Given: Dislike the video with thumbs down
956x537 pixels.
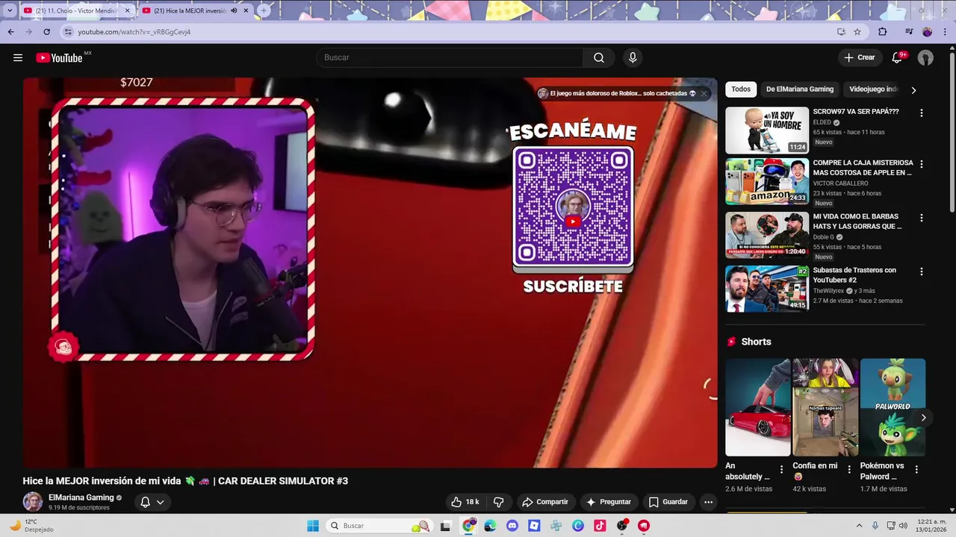Looking at the screenshot, I should click(499, 502).
